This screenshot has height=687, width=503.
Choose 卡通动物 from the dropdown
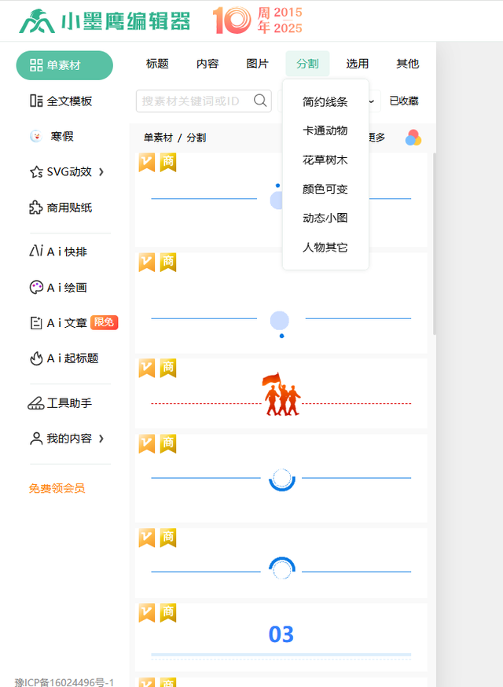[x=325, y=131]
